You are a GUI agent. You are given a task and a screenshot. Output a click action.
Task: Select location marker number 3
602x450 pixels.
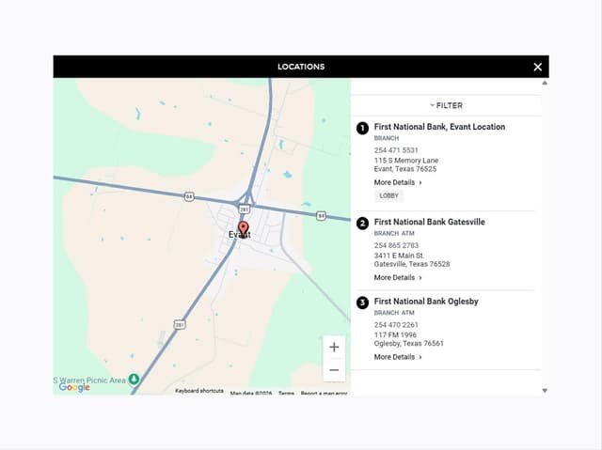(x=362, y=303)
